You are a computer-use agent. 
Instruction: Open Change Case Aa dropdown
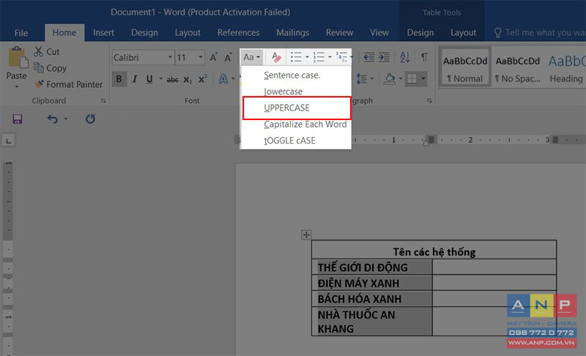tap(251, 57)
